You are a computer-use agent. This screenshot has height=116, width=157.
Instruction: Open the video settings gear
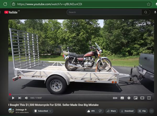pos(129,98)
